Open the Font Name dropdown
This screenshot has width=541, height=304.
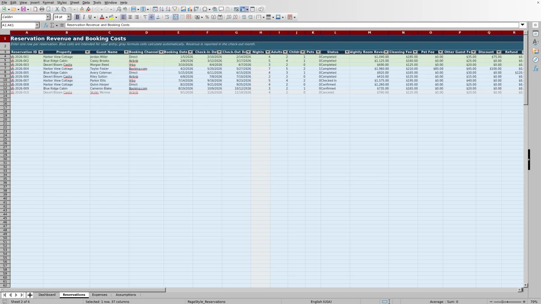tap(48, 17)
